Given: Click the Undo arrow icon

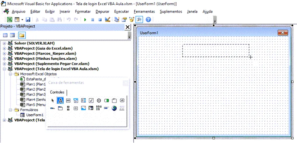Looking at the screenshot, I should pyautogui.click(x=69, y=19).
